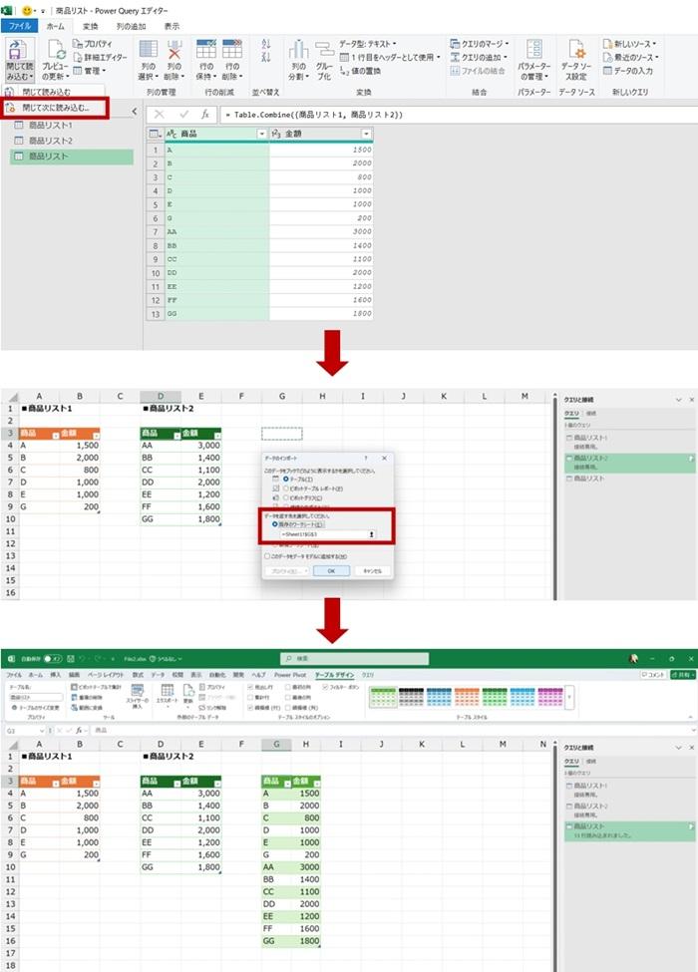Expand the データ型: テキスト dropdown
Viewport: 698px width, 972px height.
[371, 44]
